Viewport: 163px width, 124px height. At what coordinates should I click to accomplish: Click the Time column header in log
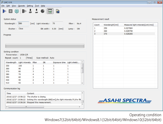click(x=16, y=93)
